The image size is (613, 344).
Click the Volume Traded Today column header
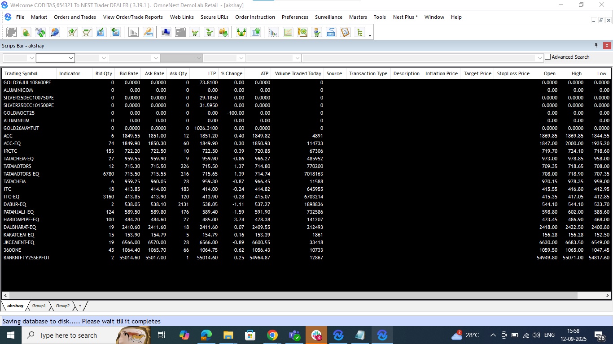pos(298,73)
